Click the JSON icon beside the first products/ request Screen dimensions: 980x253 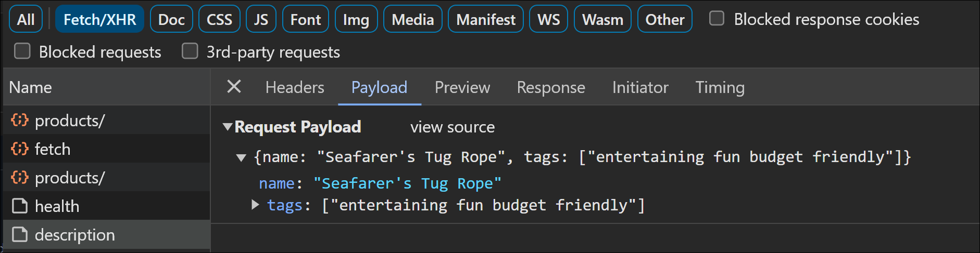coord(20,121)
